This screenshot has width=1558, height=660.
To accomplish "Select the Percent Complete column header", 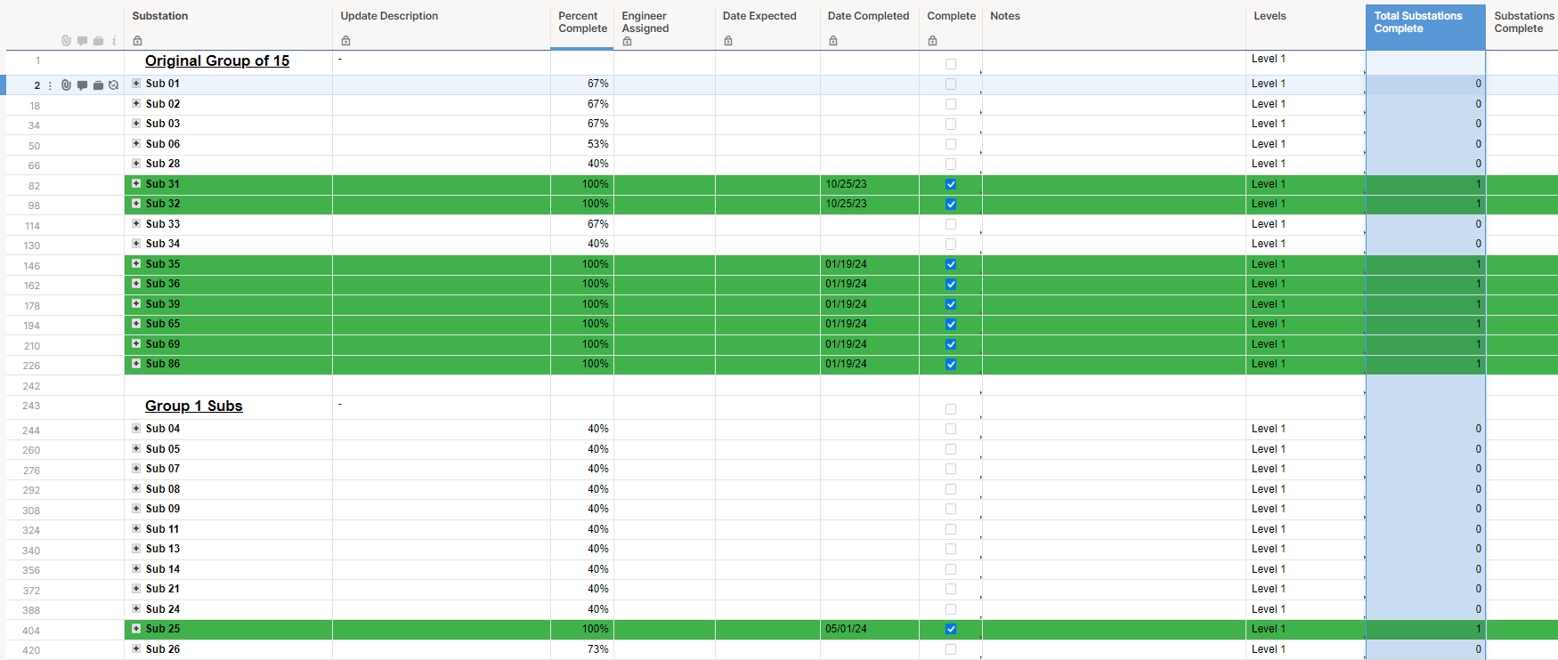I will (582, 22).
